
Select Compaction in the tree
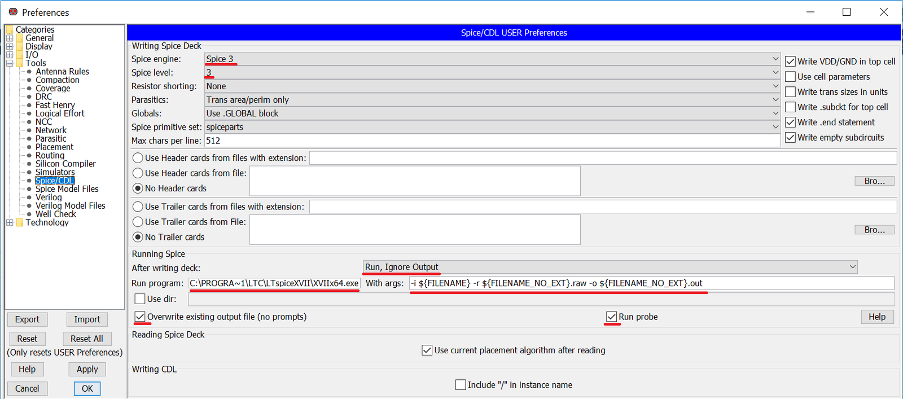point(58,80)
